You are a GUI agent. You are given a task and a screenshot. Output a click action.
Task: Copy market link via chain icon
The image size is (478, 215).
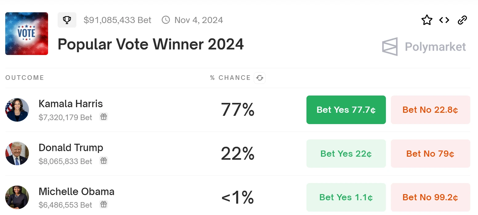[x=462, y=20]
